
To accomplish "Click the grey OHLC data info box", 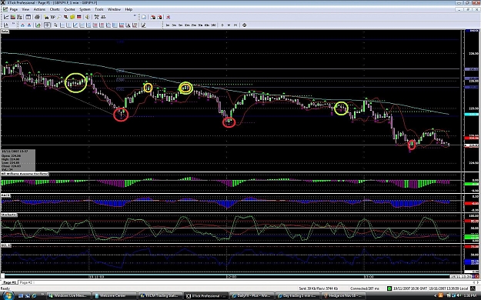I will coord(18,160).
